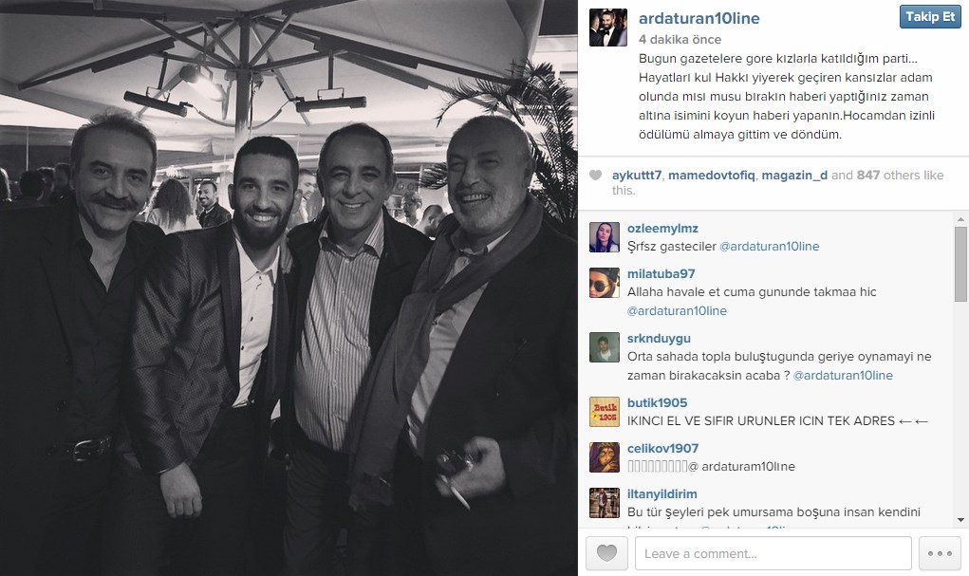This screenshot has height=576, width=969.
Task: Click scrollbar down arrow in comments
Action: pyautogui.click(x=960, y=520)
